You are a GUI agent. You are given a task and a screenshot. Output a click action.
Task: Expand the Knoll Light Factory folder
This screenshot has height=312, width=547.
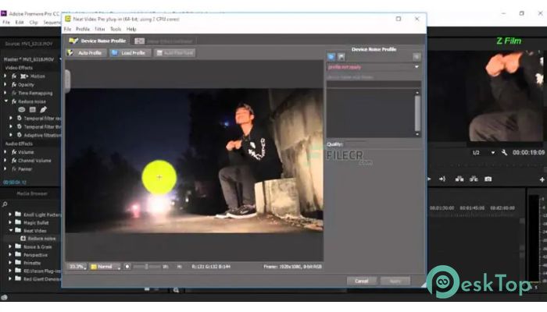coord(10,214)
